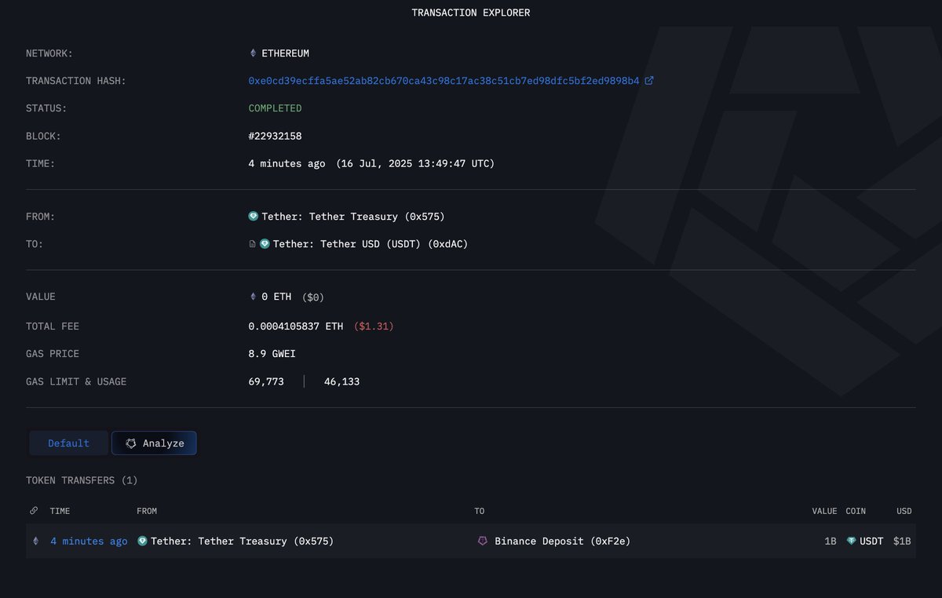Image resolution: width=942 pixels, height=598 pixels.
Task: Click the fee amount ($1.31)
Action: pos(374,326)
